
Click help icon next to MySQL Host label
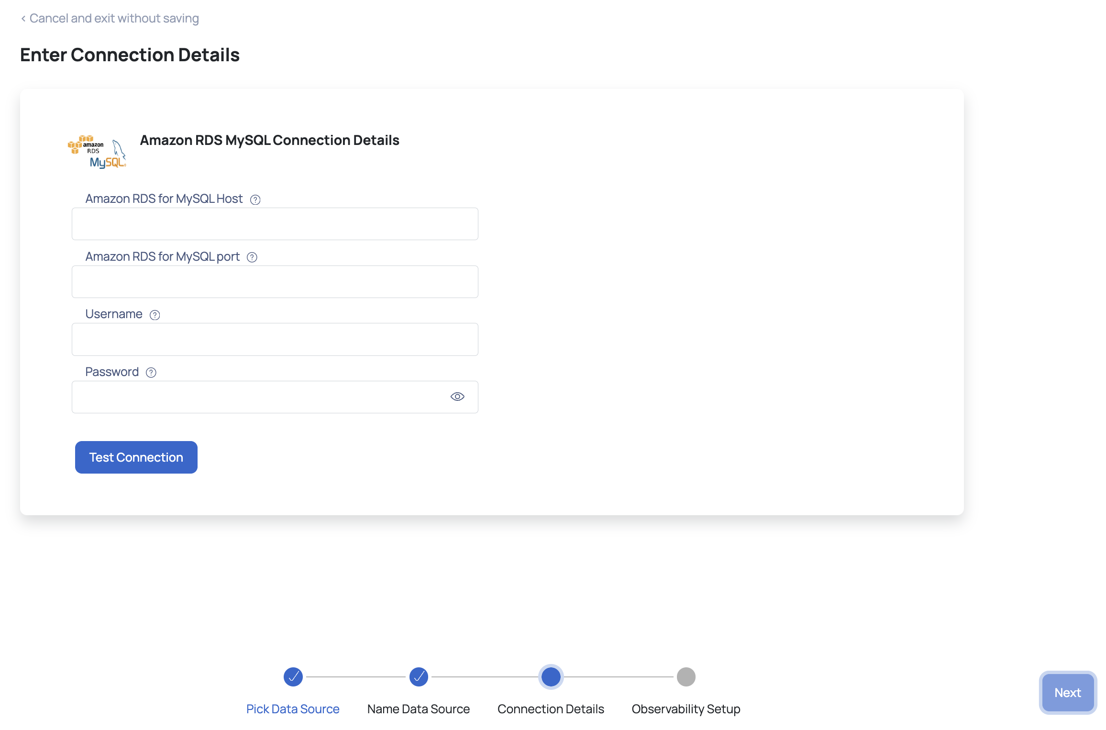click(x=255, y=199)
